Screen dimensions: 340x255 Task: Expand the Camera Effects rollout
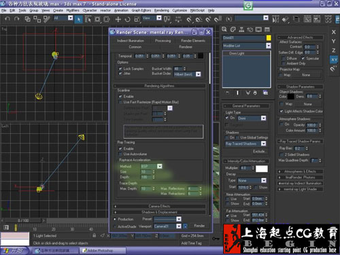[159, 206]
